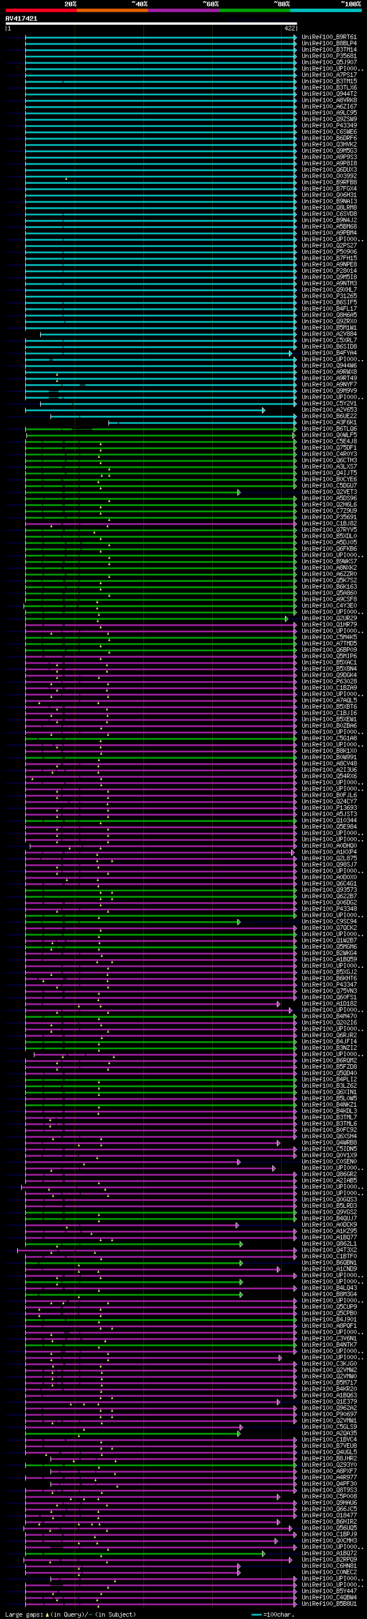This screenshot has width=367, height=1619.
Task: Click the orange ~40% identity legend segment
Action: (x=112, y=10)
